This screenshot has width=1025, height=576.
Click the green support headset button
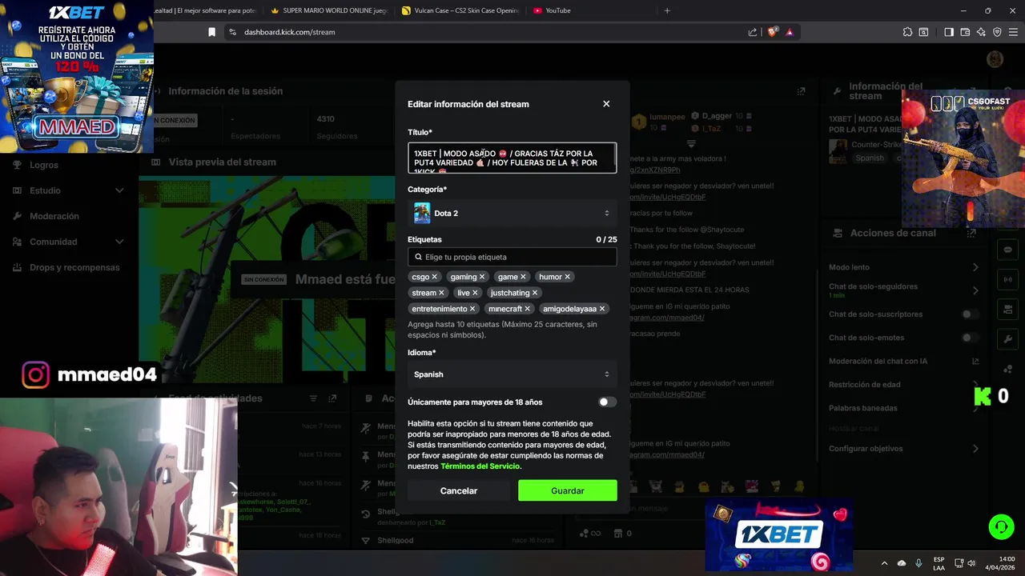(x=1001, y=526)
